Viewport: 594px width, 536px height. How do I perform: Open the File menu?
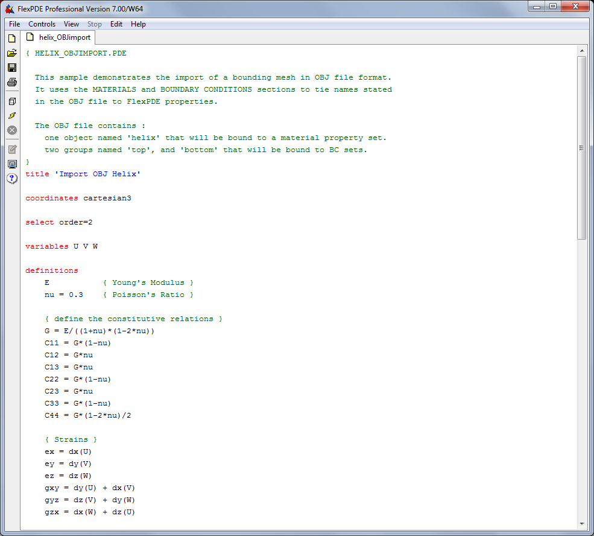(x=14, y=24)
